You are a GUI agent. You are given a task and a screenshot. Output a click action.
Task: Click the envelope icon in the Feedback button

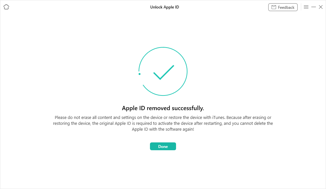(x=274, y=7)
